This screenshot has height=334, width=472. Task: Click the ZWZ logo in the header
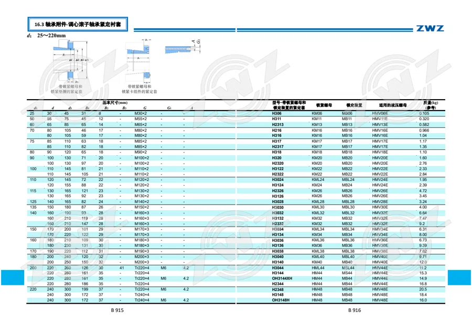click(430, 28)
